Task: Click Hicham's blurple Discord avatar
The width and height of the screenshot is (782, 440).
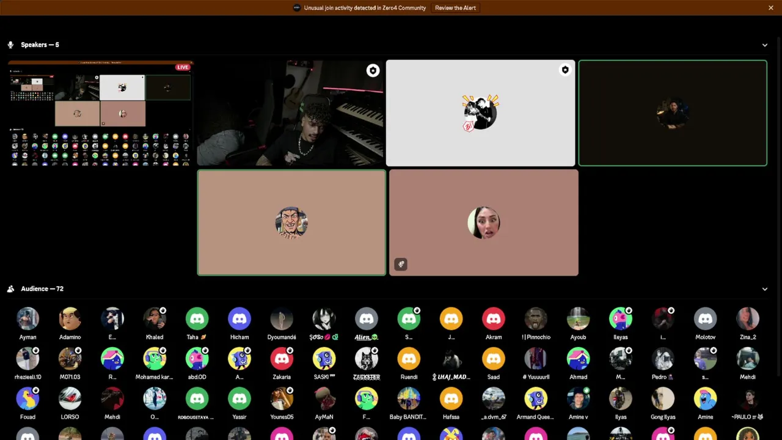Action: [239, 318]
